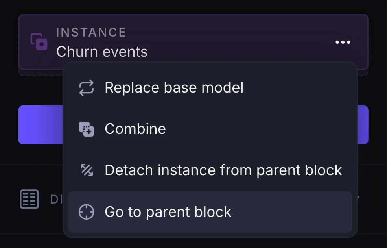Image resolution: width=387 pixels, height=248 pixels.
Task: Click the purple button's right edge past menu
Action: (363, 125)
